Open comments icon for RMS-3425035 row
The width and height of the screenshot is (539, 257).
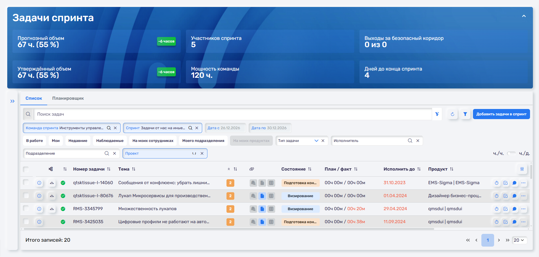514,222
